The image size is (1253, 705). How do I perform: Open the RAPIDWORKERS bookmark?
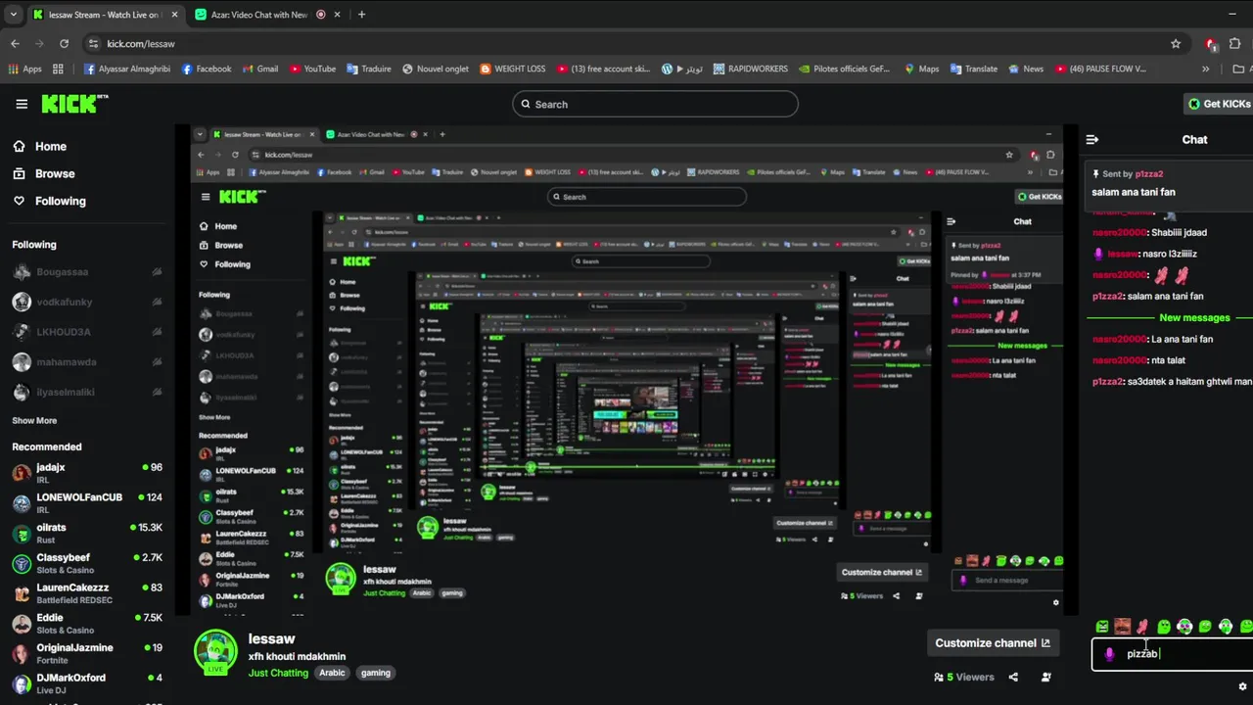tap(750, 69)
